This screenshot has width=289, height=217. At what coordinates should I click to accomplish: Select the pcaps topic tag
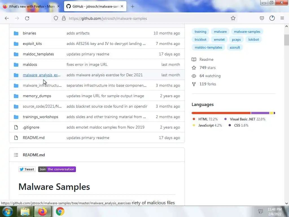pyautogui.click(x=236, y=40)
